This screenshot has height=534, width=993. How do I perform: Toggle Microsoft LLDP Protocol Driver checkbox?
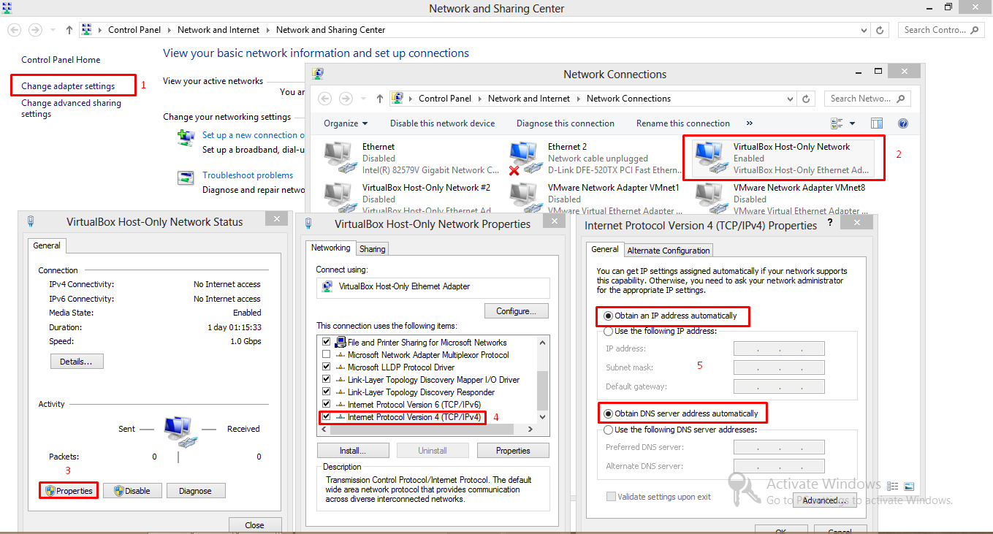[x=326, y=367]
